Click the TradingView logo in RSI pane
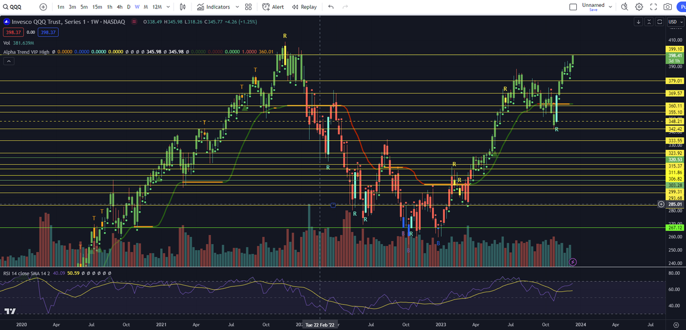686x330 pixels. click(9, 311)
